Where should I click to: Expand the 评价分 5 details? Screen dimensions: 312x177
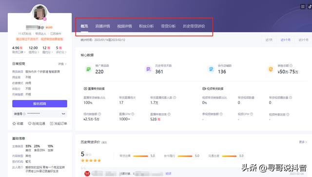(x=61, y=52)
